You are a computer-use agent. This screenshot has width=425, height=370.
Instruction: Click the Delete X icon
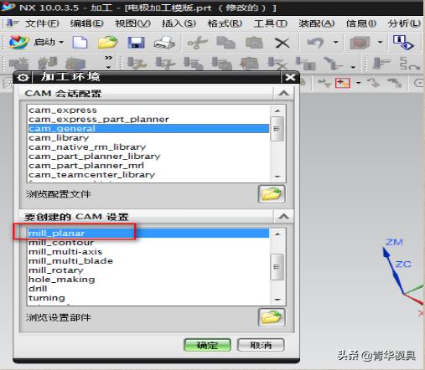click(x=282, y=43)
